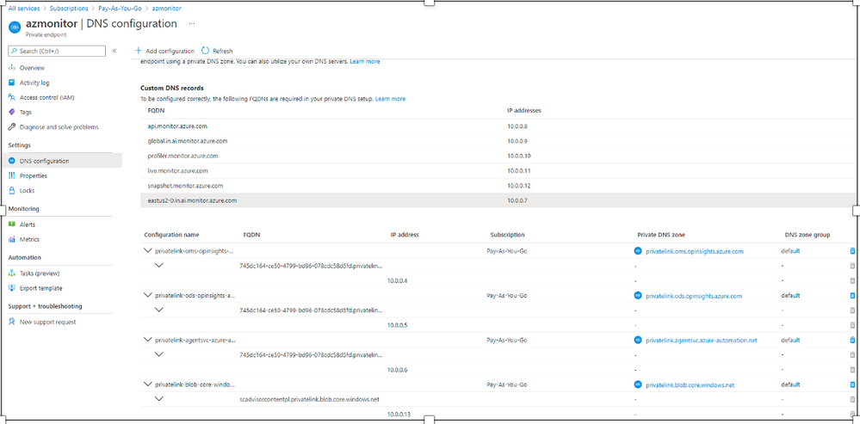Open the Tags sidebar item
The height and width of the screenshot is (424, 860).
pyautogui.click(x=25, y=113)
